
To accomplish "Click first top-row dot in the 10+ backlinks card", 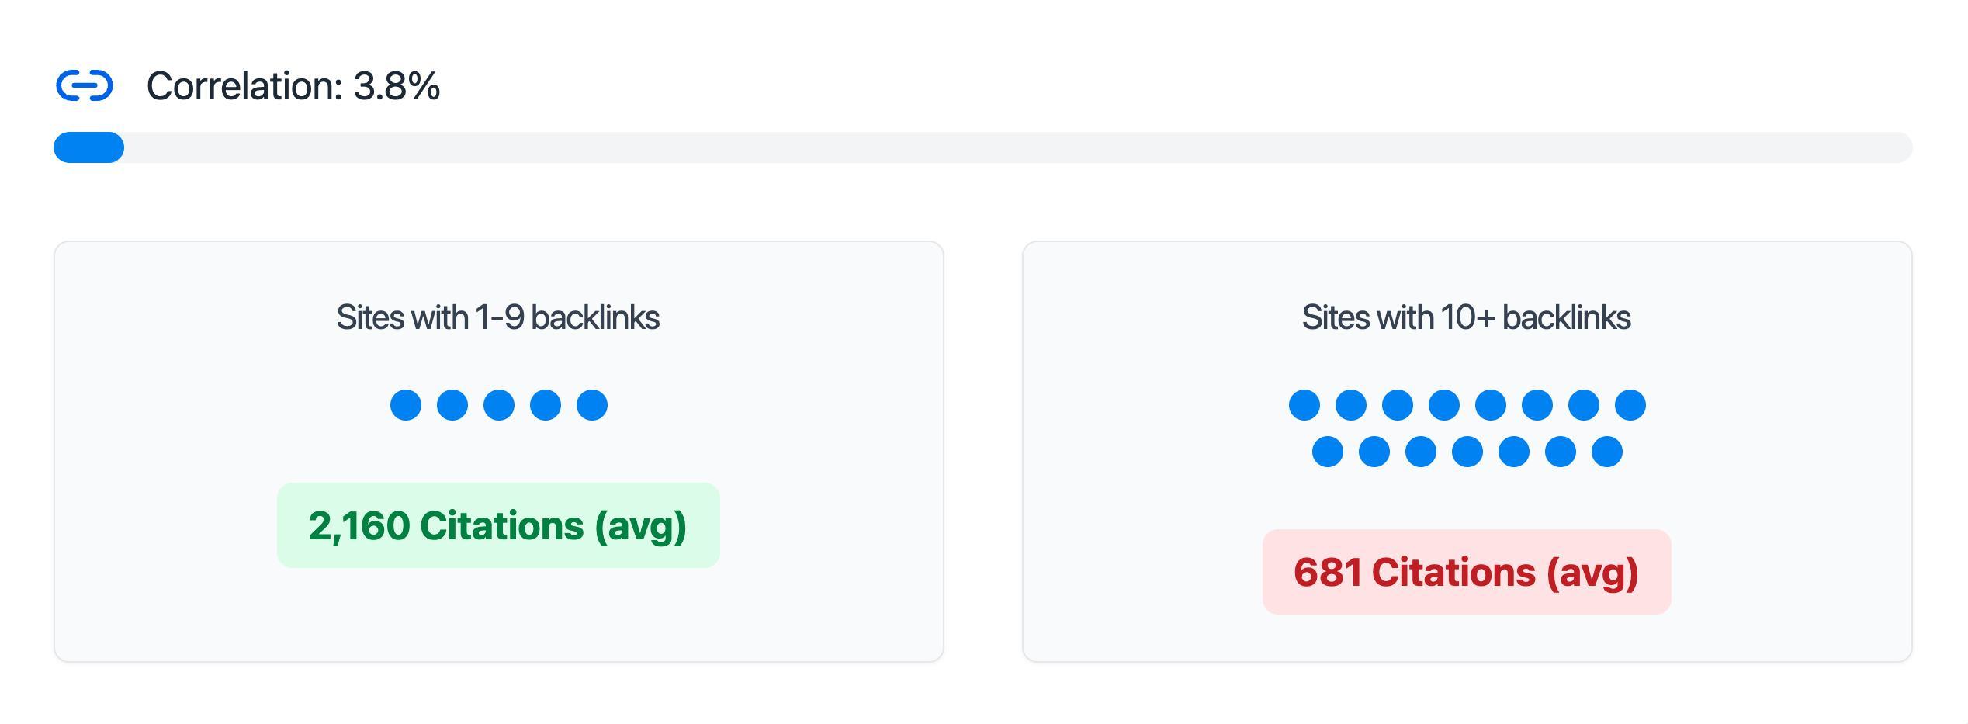I will (x=1304, y=405).
